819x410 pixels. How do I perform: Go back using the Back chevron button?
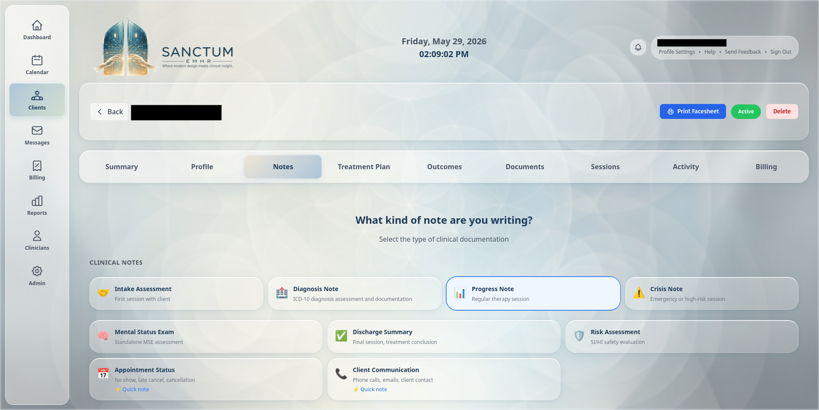click(x=110, y=112)
